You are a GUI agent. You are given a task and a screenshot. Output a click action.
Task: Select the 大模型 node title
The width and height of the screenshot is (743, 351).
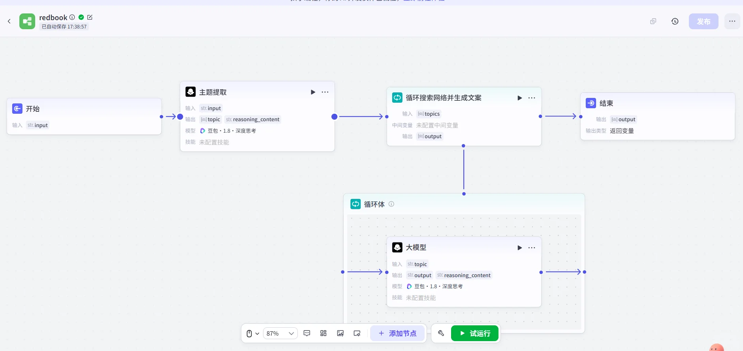point(416,247)
